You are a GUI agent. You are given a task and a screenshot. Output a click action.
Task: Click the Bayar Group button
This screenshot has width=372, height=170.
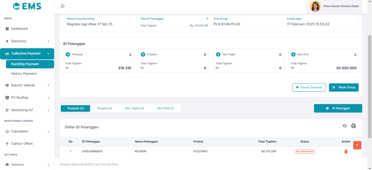click(x=344, y=87)
